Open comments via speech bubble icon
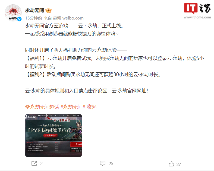This screenshot has height=171, width=214. pyautogui.click(x=102, y=163)
